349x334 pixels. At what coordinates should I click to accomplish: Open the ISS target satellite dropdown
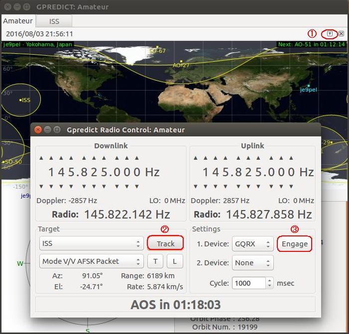[x=92, y=243]
